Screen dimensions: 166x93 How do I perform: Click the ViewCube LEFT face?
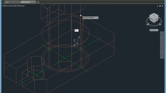[x=156, y=19]
